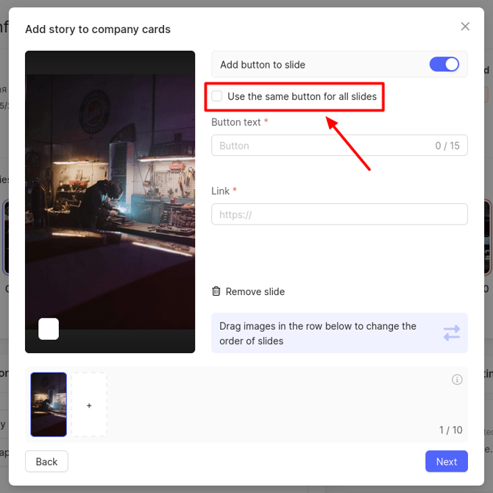Click the 0 / 15 character counter
493x493 pixels.
click(447, 146)
